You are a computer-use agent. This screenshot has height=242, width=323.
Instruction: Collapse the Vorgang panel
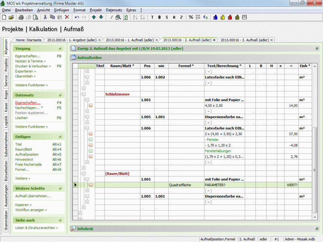click(x=60, y=48)
